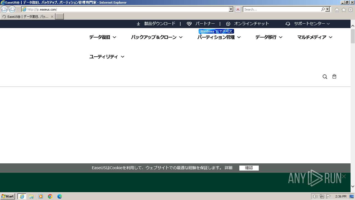
Task: Open the search provider dropdown arrow
Action: [328, 9]
